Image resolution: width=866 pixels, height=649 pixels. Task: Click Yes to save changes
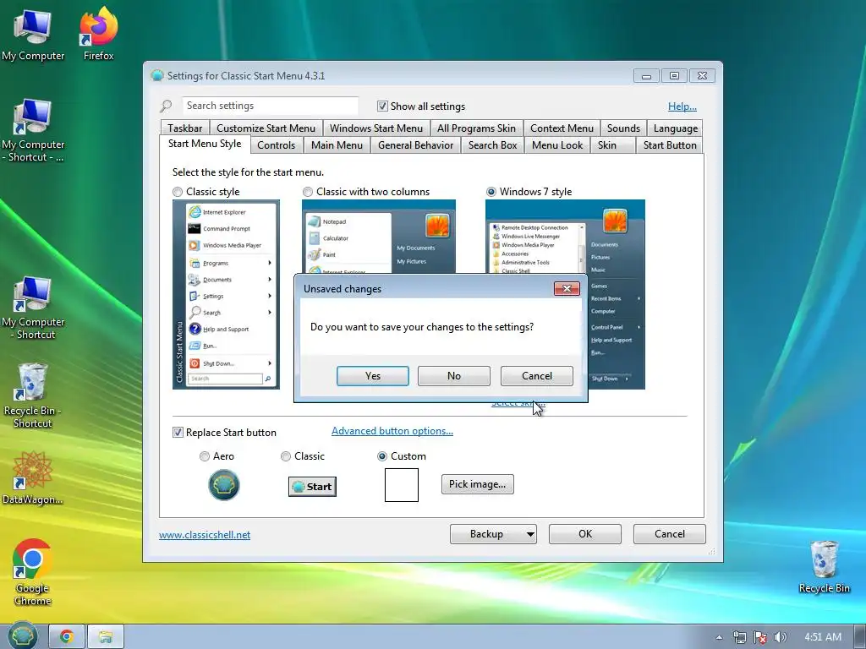pyautogui.click(x=373, y=376)
